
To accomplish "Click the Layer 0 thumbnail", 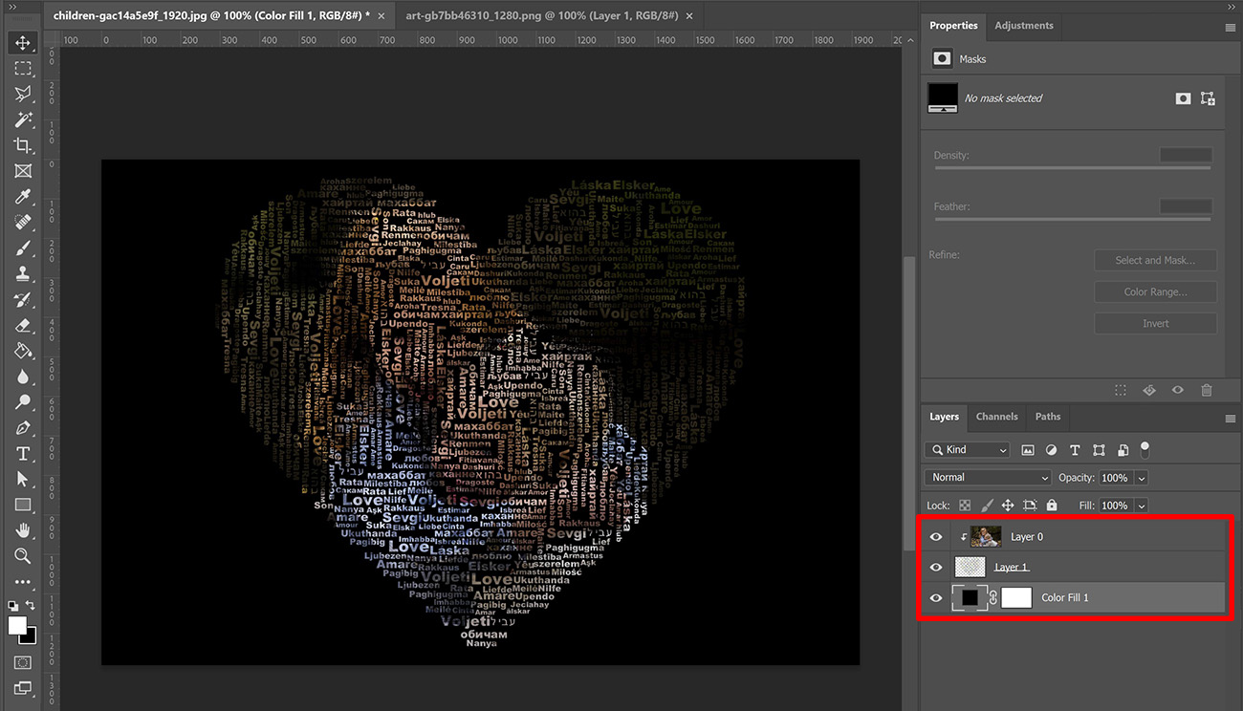I will pyautogui.click(x=986, y=536).
